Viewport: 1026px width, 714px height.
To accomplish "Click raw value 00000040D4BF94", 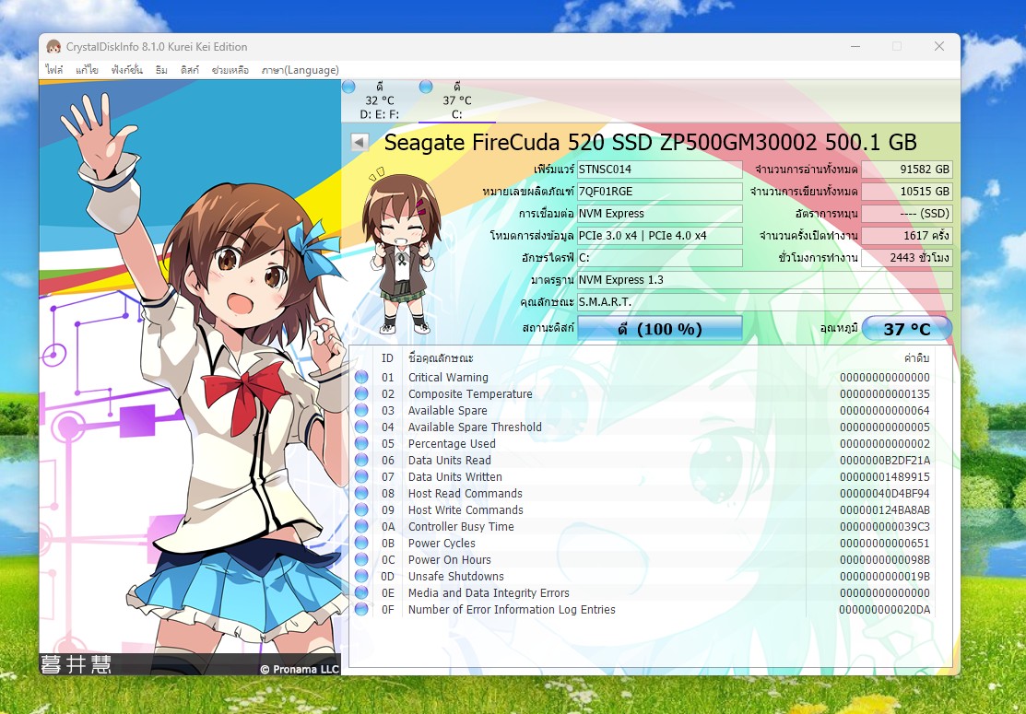I will [x=885, y=493].
